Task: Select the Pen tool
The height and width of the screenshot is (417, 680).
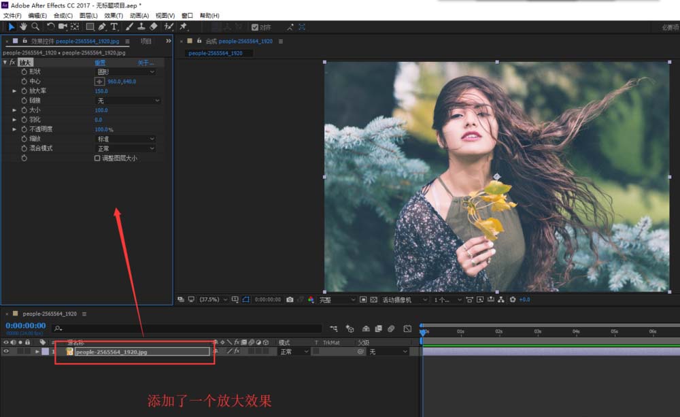Action: (102, 27)
